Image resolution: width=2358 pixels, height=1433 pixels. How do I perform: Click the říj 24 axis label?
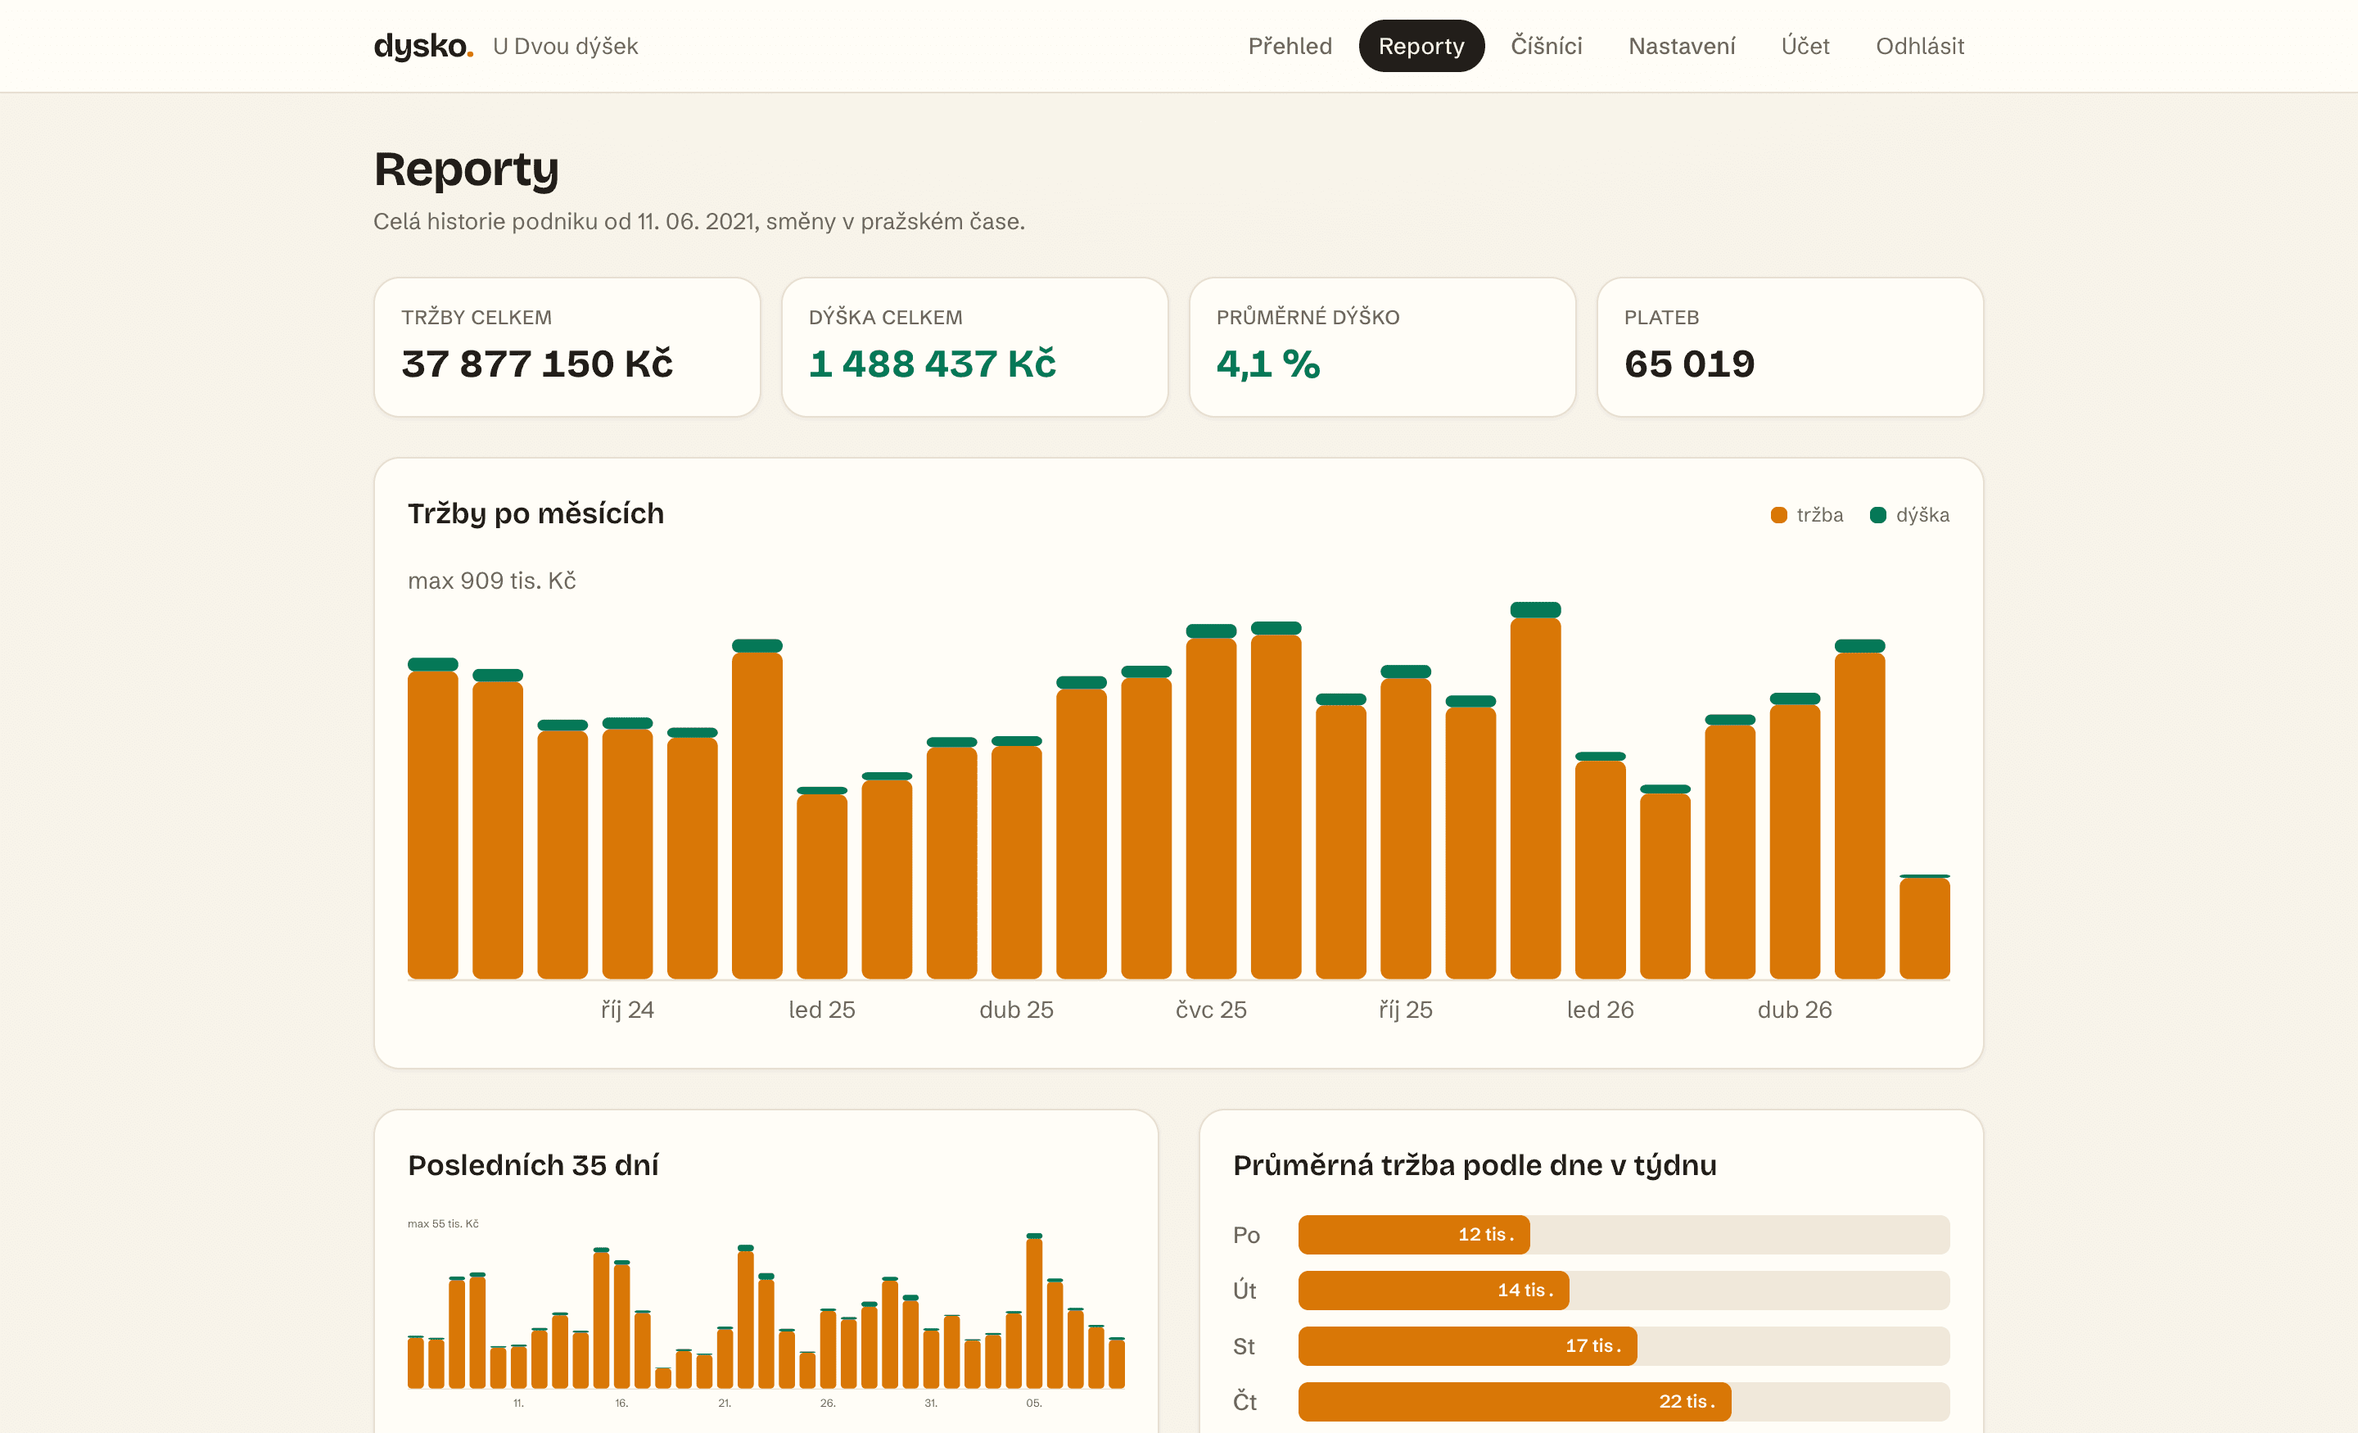[627, 1010]
